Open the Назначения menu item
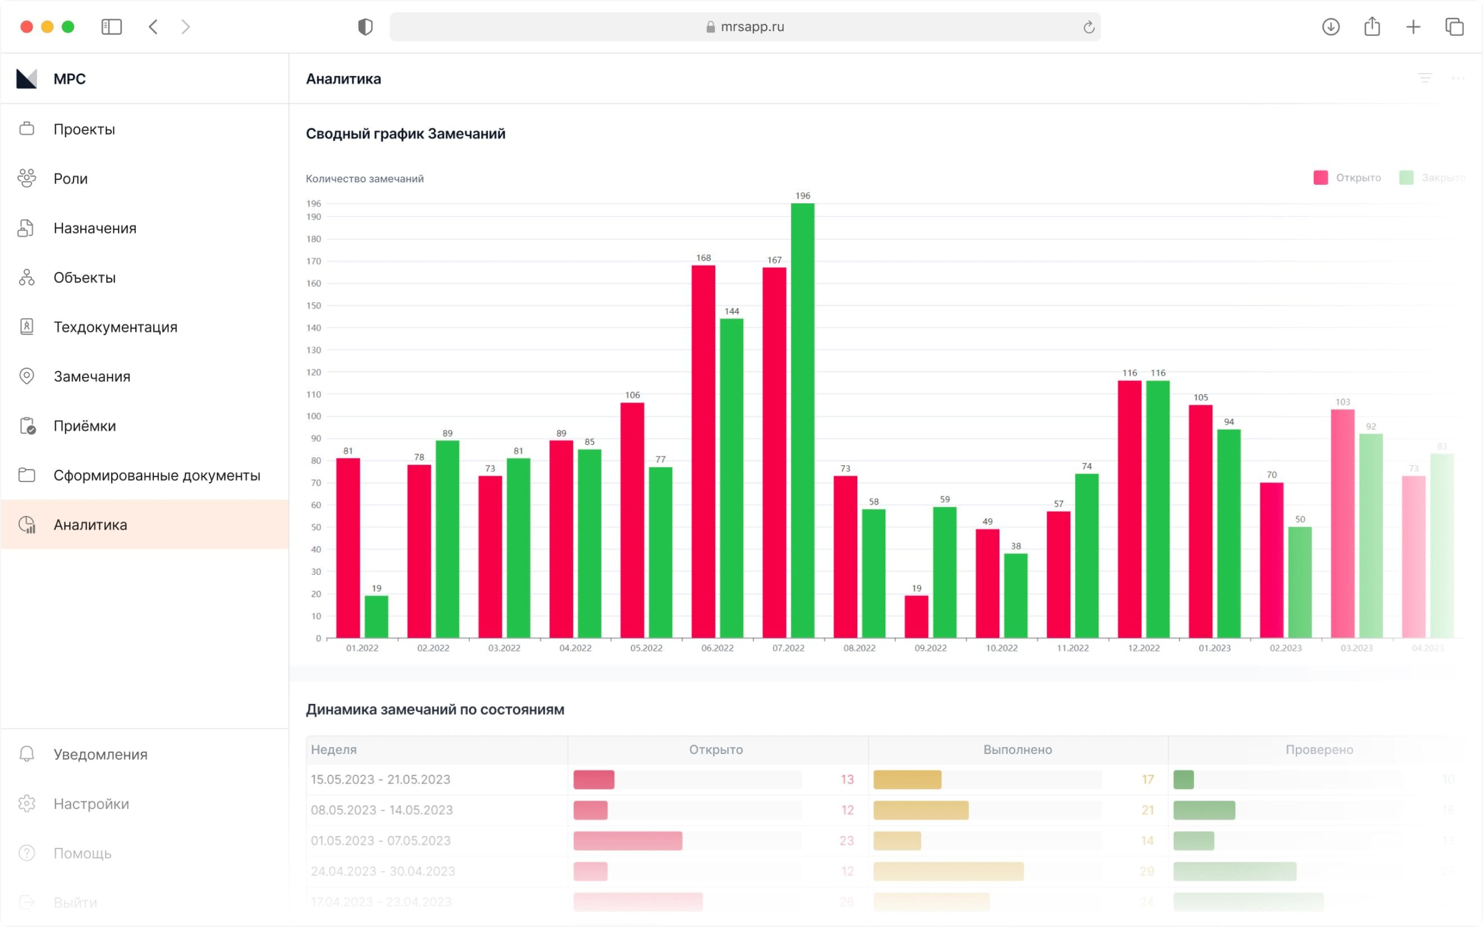The image size is (1483, 927). coord(144,228)
